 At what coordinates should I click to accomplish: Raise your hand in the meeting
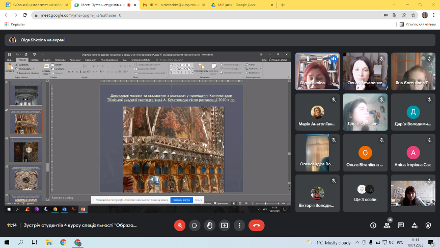click(x=209, y=225)
